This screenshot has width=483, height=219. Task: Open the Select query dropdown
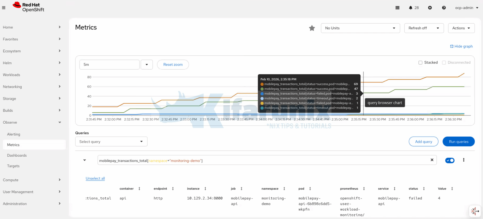(x=111, y=142)
